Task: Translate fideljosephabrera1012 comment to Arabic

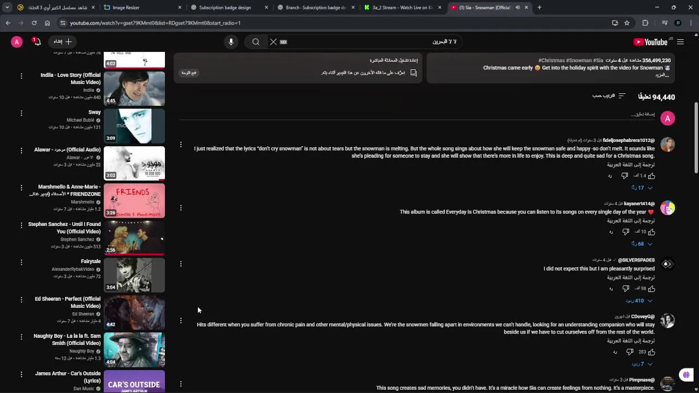Action: 631,165
